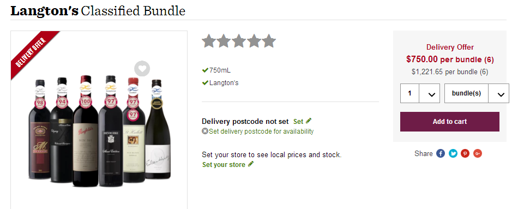Add bundle to wishlist with heart icon
The width and height of the screenshot is (530, 209).
click(x=142, y=69)
